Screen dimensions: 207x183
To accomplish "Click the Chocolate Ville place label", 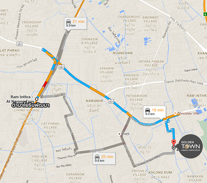I will [188, 113].
